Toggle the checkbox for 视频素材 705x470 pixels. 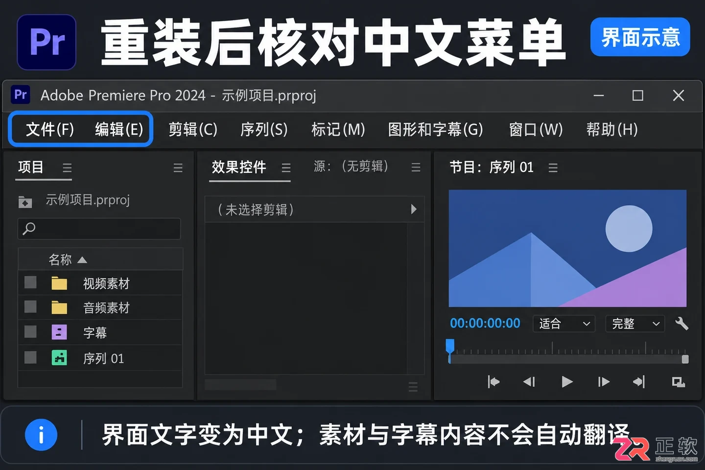point(30,282)
